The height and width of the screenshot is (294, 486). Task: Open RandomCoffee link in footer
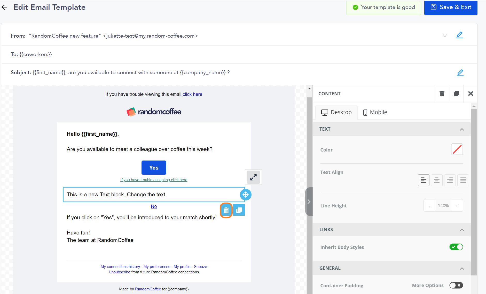coord(148,289)
